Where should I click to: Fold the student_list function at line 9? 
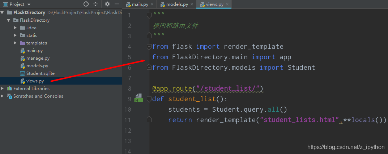(149, 99)
